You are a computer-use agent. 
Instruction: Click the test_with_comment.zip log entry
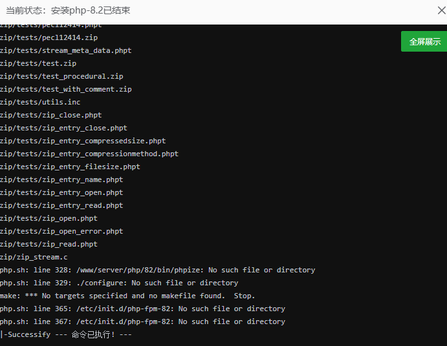click(x=66, y=89)
